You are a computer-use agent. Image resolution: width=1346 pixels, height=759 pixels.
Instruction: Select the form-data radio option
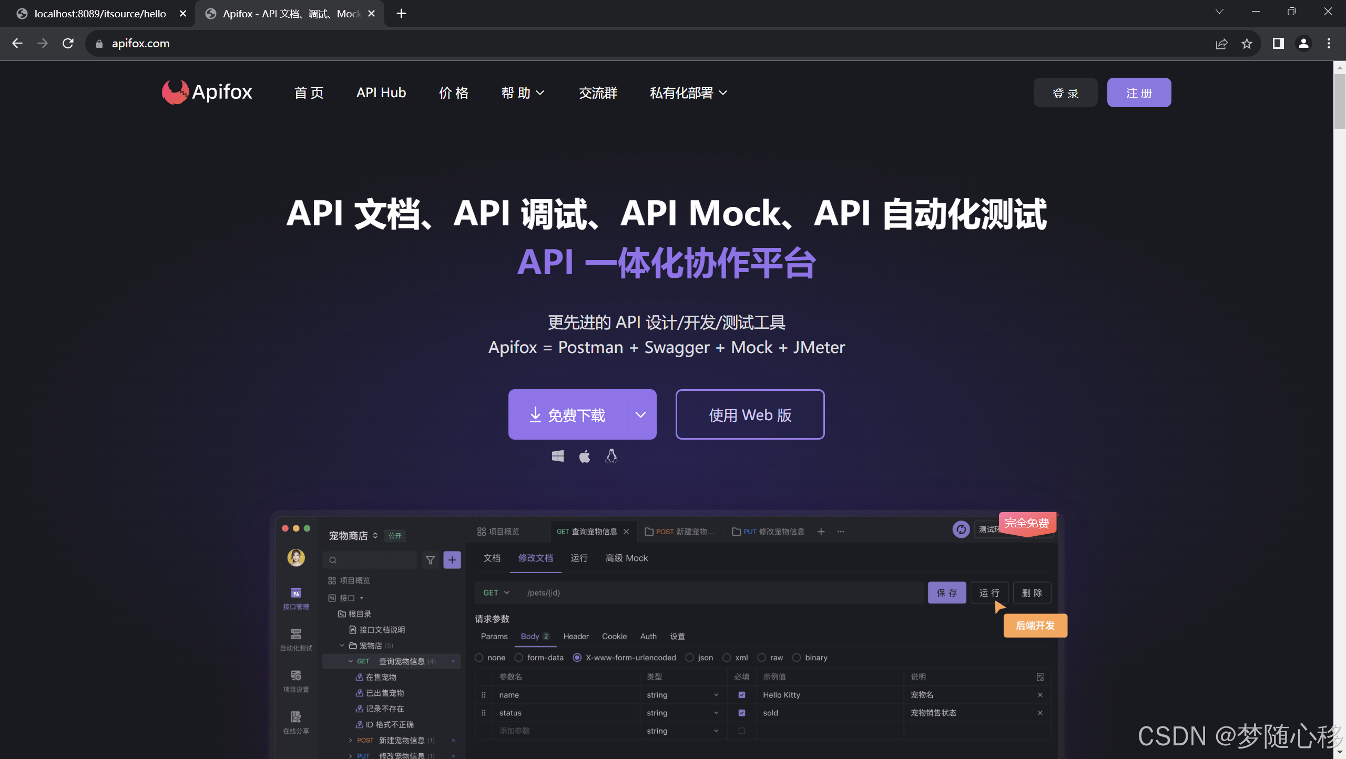(x=519, y=658)
